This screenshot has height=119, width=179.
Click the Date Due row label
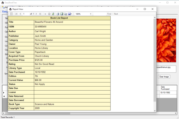click(x=13, y=88)
